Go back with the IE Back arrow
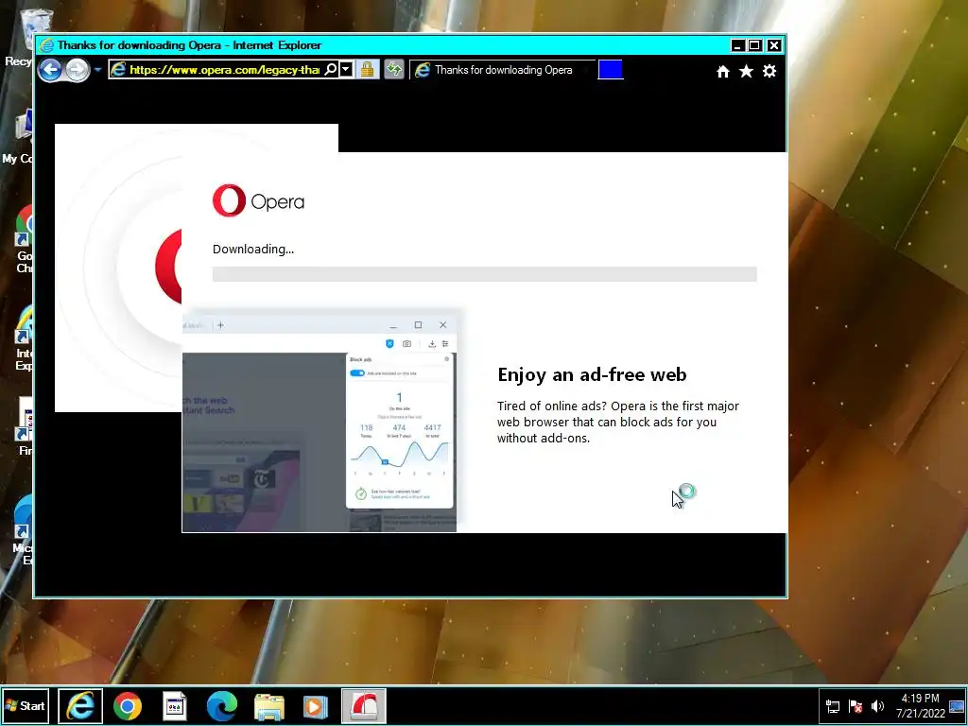This screenshot has height=726, width=968. click(x=49, y=70)
